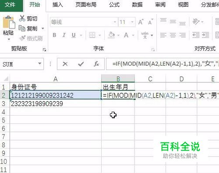Apply cell borders icon
The height and width of the screenshot is (173, 219).
pos(92,35)
